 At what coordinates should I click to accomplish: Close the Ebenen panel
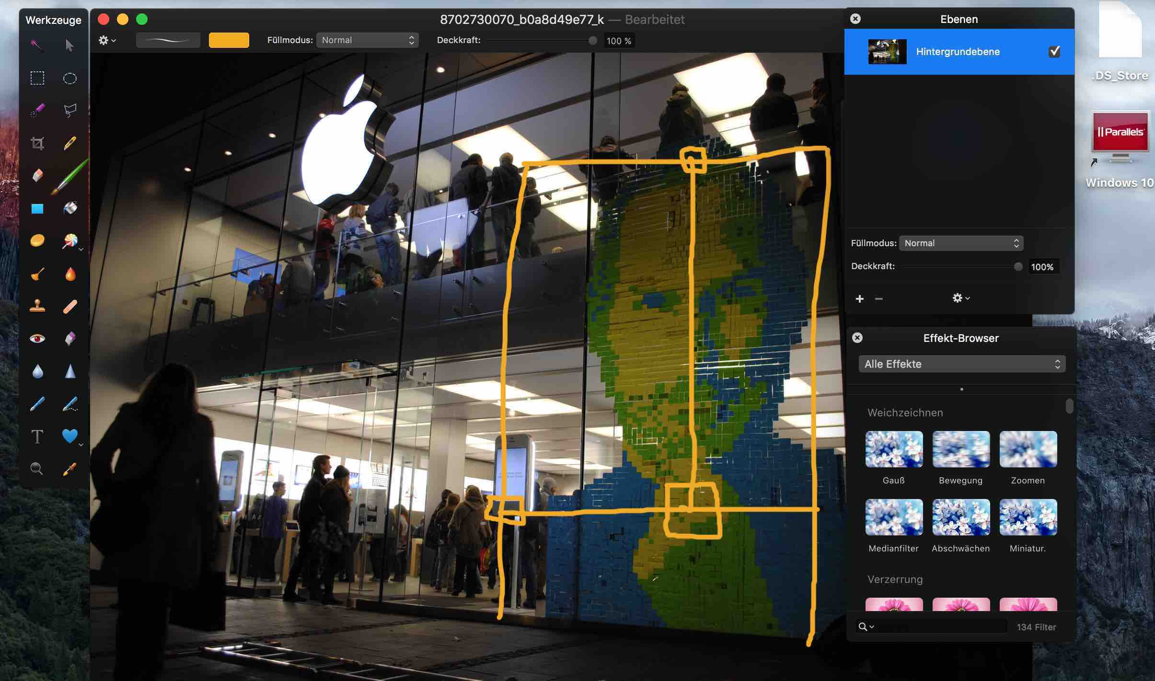point(855,19)
